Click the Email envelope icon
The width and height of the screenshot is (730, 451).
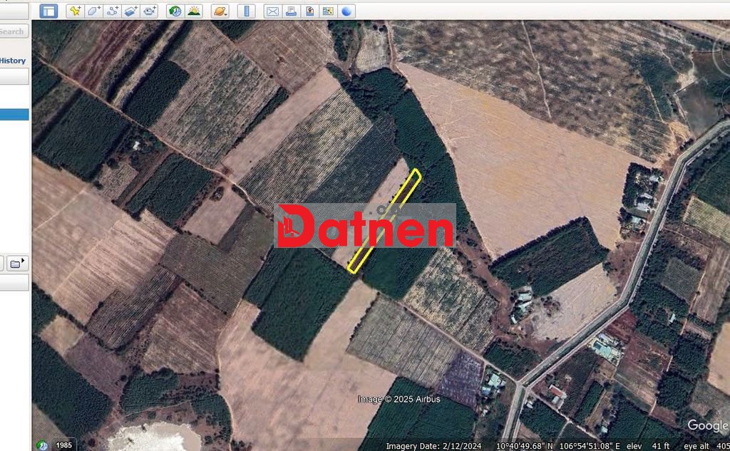click(272, 11)
